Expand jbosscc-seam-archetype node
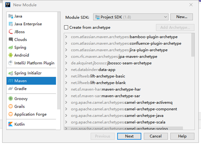 tap(66, 63)
